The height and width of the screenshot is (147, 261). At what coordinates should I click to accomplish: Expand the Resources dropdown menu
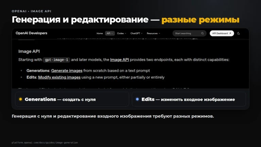[x=153, y=33]
